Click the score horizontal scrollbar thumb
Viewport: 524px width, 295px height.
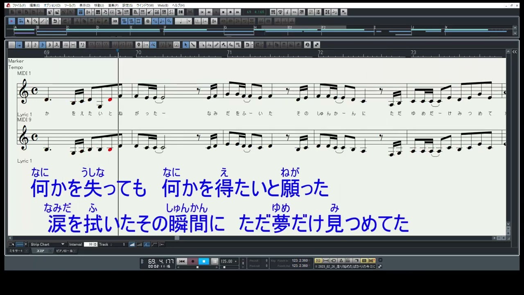click(x=177, y=238)
